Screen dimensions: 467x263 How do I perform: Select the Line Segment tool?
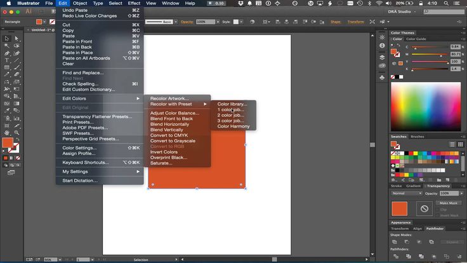point(16,60)
